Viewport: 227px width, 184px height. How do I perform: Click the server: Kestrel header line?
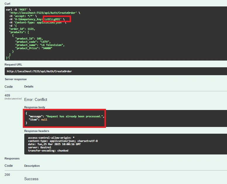coord(39,147)
